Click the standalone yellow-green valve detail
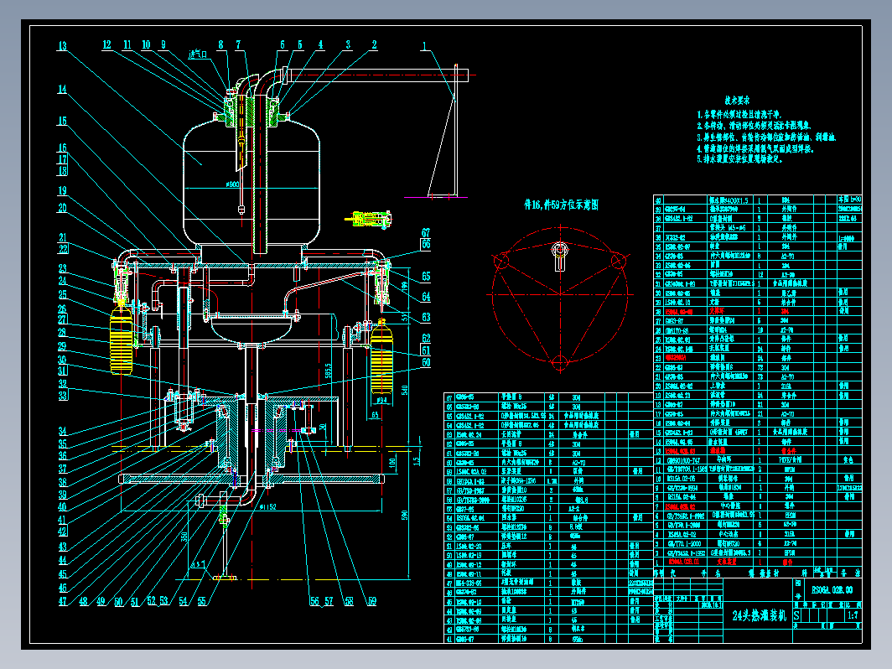 coord(369,219)
